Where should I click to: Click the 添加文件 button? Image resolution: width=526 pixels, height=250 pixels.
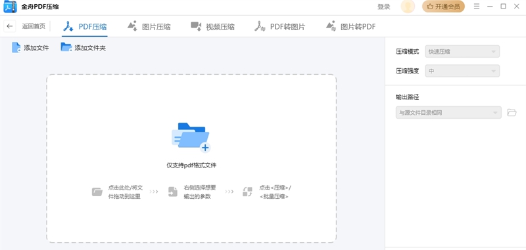click(30, 47)
